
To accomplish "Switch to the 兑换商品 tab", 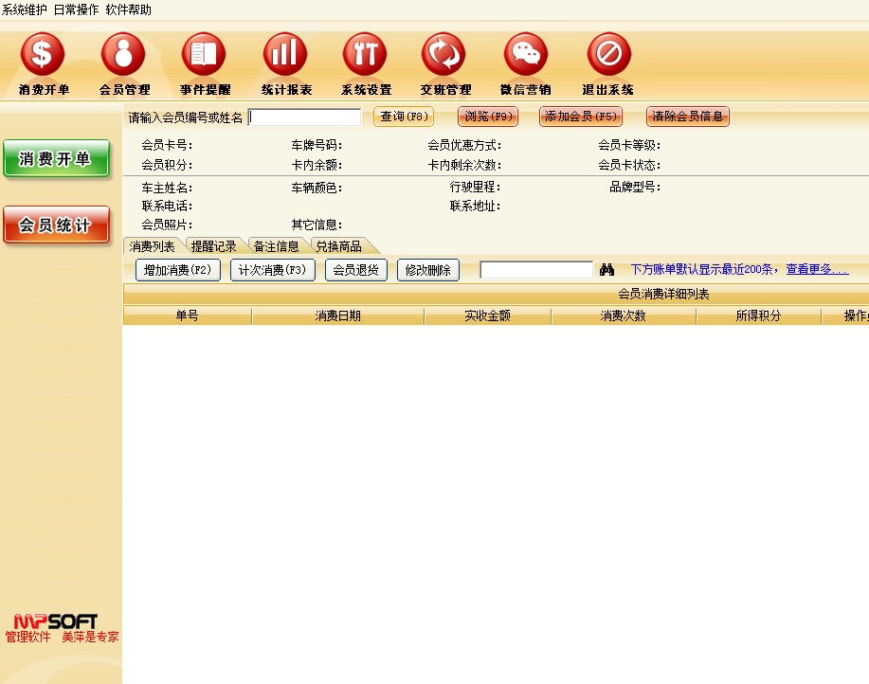I will click(x=338, y=246).
